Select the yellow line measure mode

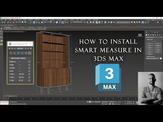tap(11, 53)
